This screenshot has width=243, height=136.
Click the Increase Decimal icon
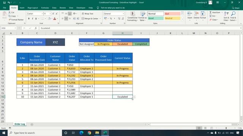coord(119,19)
